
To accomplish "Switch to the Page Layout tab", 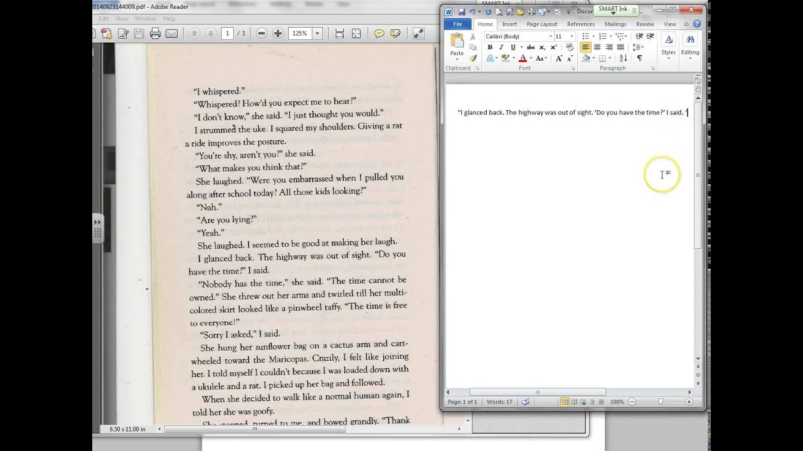I will click(541, 24).
